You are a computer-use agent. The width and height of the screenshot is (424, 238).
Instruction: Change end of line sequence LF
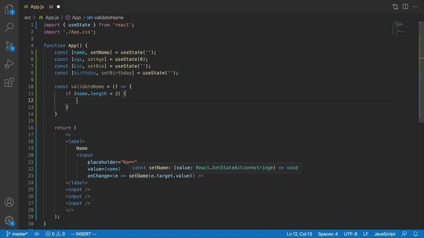pos(366,234)
